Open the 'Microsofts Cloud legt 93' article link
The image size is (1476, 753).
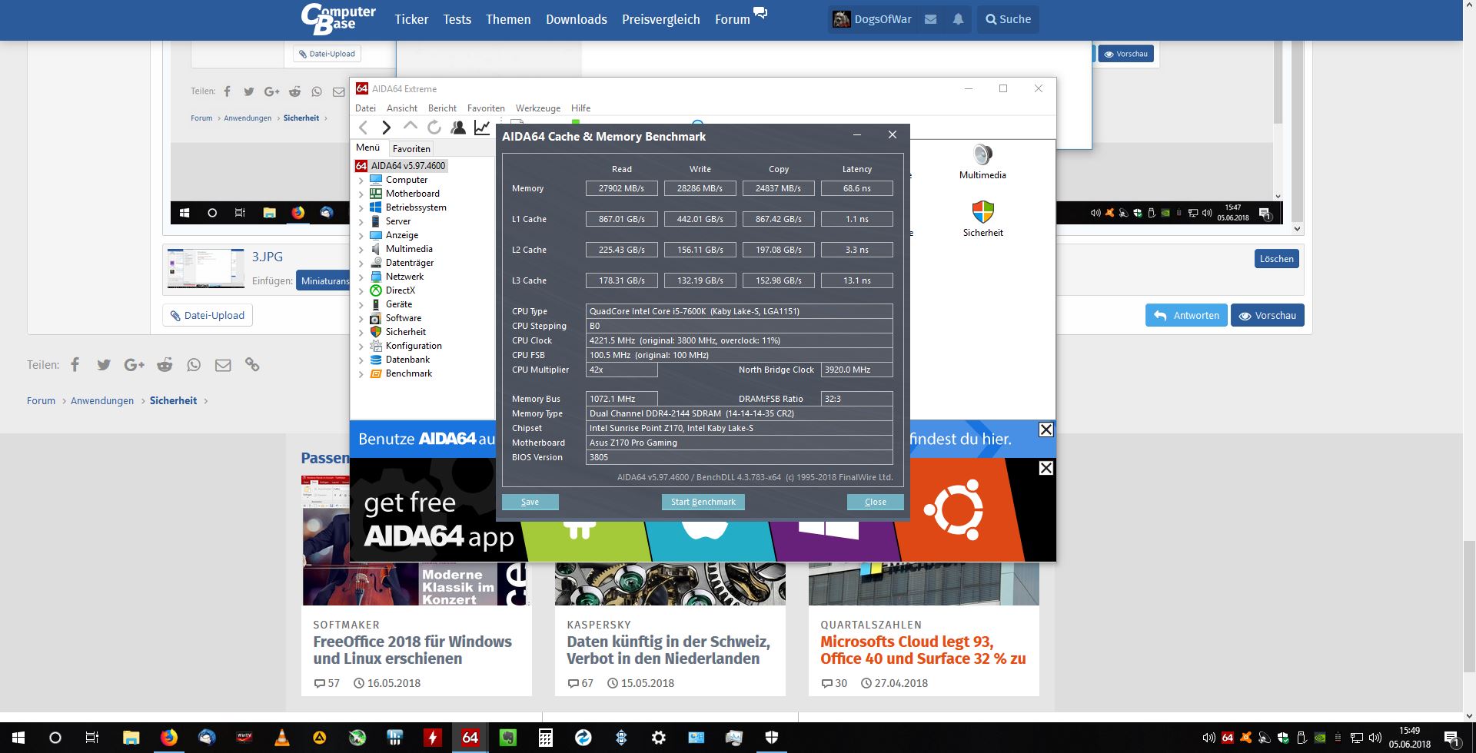point(922,650)
